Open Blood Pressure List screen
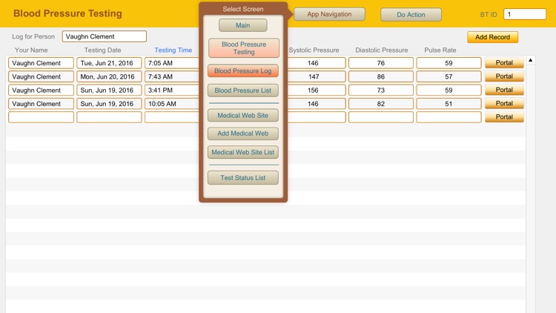The height and width of the screenshot is (313, 556). 243,90
